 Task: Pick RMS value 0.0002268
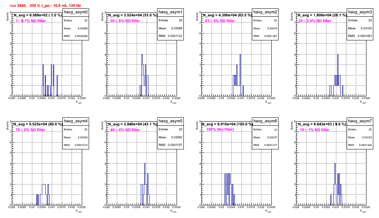point(81,36)
